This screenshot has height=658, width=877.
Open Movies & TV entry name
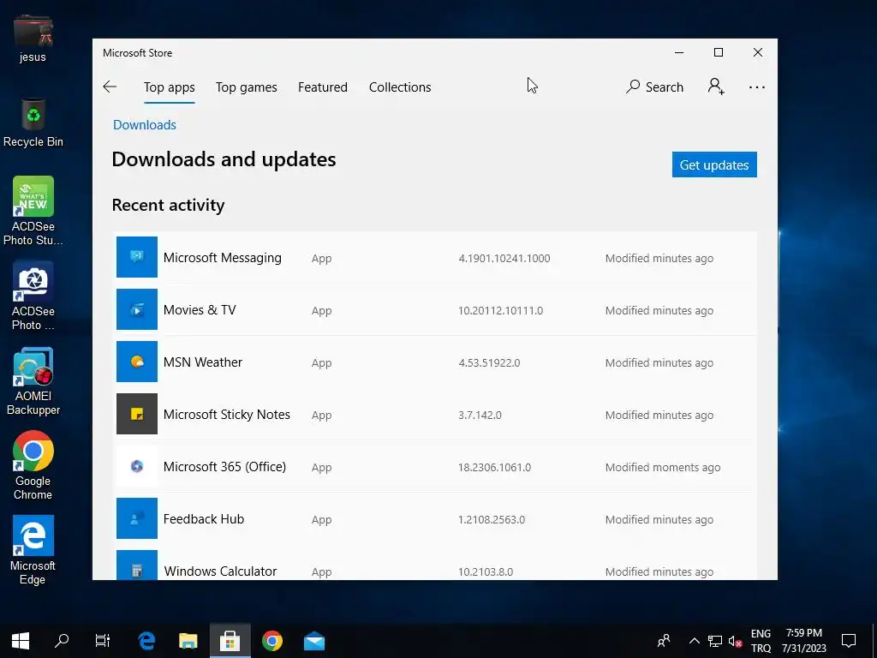pos(200,310)
